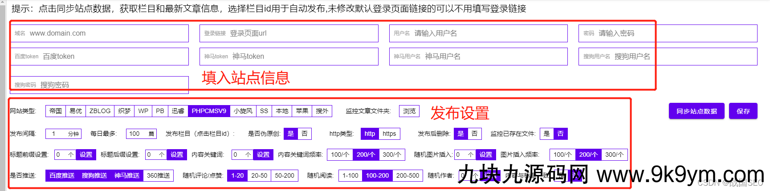The height and width of the screenshot is (191, 770).
Task: Choose ZBLOG as website type
Action: 100,111
